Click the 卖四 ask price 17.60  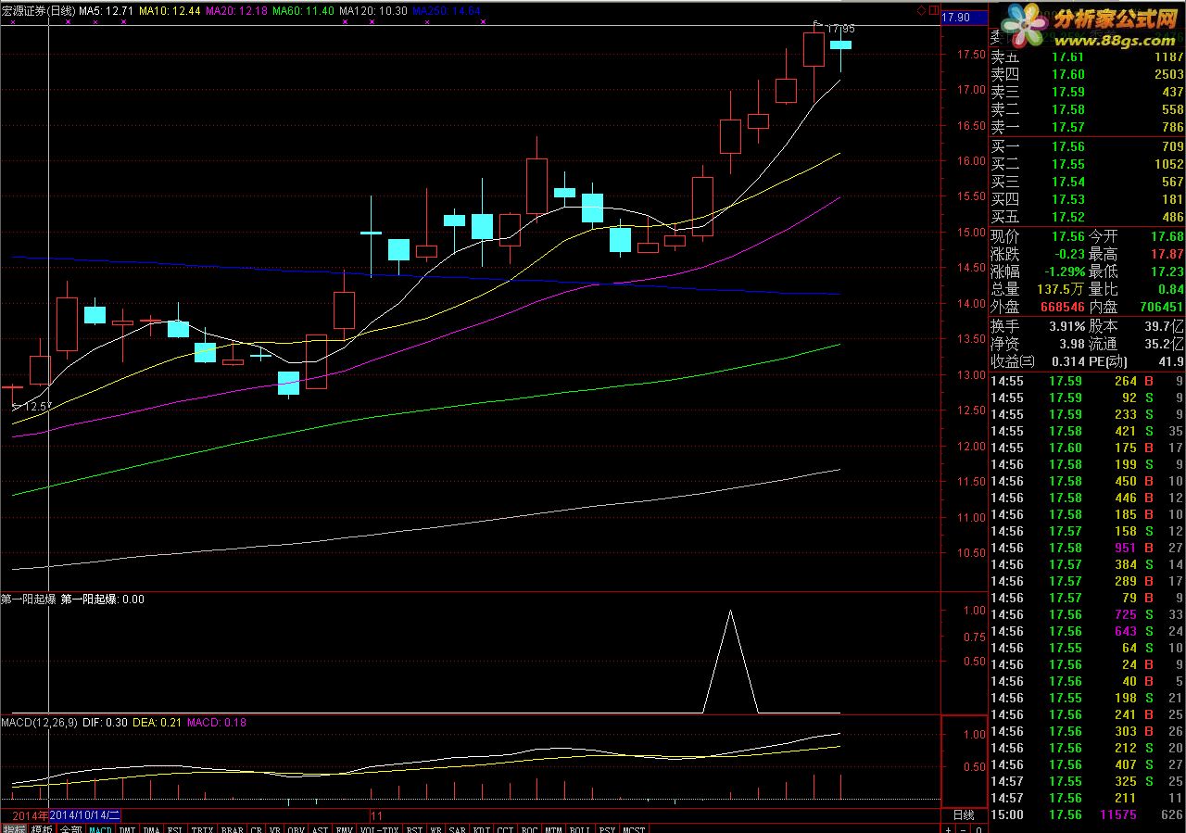point(1066,74)
